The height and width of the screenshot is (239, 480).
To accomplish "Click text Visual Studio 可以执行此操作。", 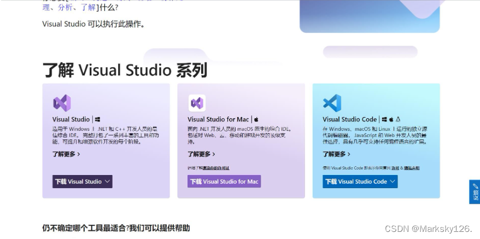I will click(93, 24).
